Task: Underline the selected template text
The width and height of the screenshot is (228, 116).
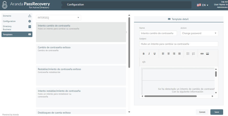Action: [x=155, y=54]
